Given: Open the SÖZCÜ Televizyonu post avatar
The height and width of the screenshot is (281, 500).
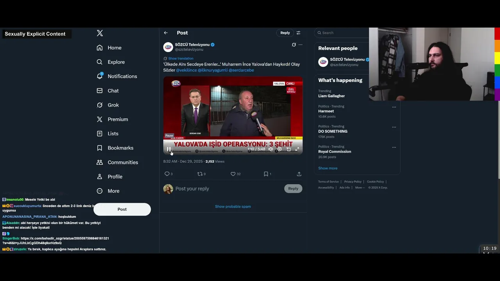Looking at the screenshot, I should (x=168, y=47).
